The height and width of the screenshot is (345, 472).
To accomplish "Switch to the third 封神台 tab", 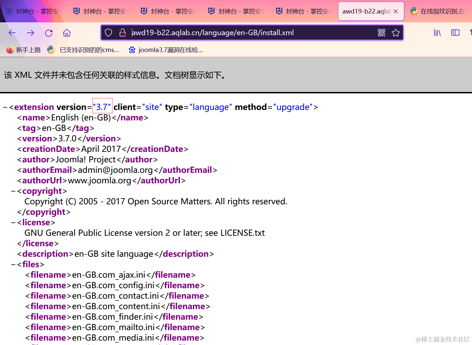I will coord(169,11).
